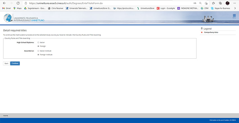Viewport: 239px width, 123px height.
Task: Open the hamburger MENU icon
Action: click(234, 16)
